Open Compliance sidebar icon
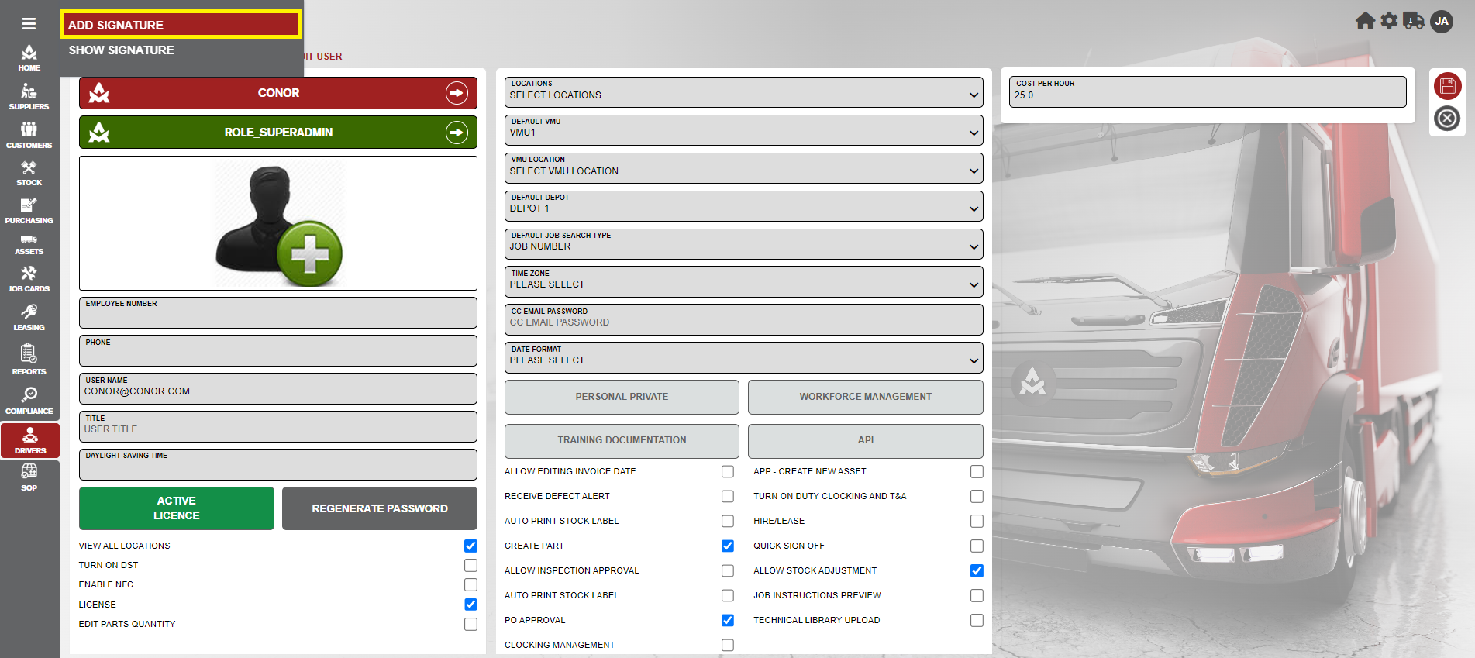The width and height of the screenshot is (1475, 658). pos(29,401)
